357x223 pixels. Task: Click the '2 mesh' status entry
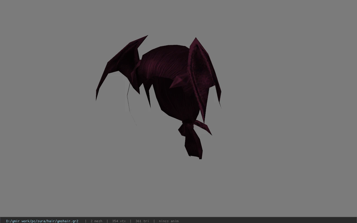tap(97, 221)
